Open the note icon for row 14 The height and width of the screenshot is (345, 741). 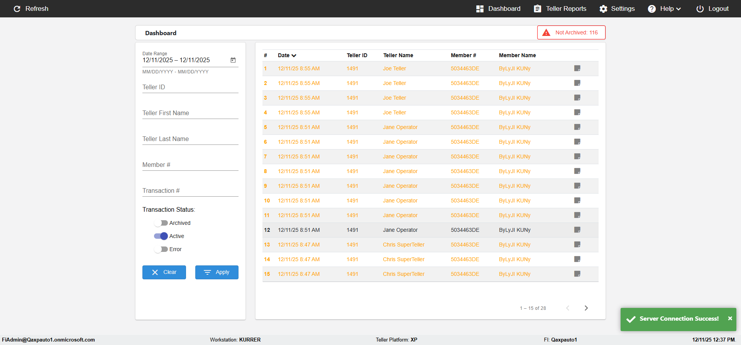(x=577, y=259)
